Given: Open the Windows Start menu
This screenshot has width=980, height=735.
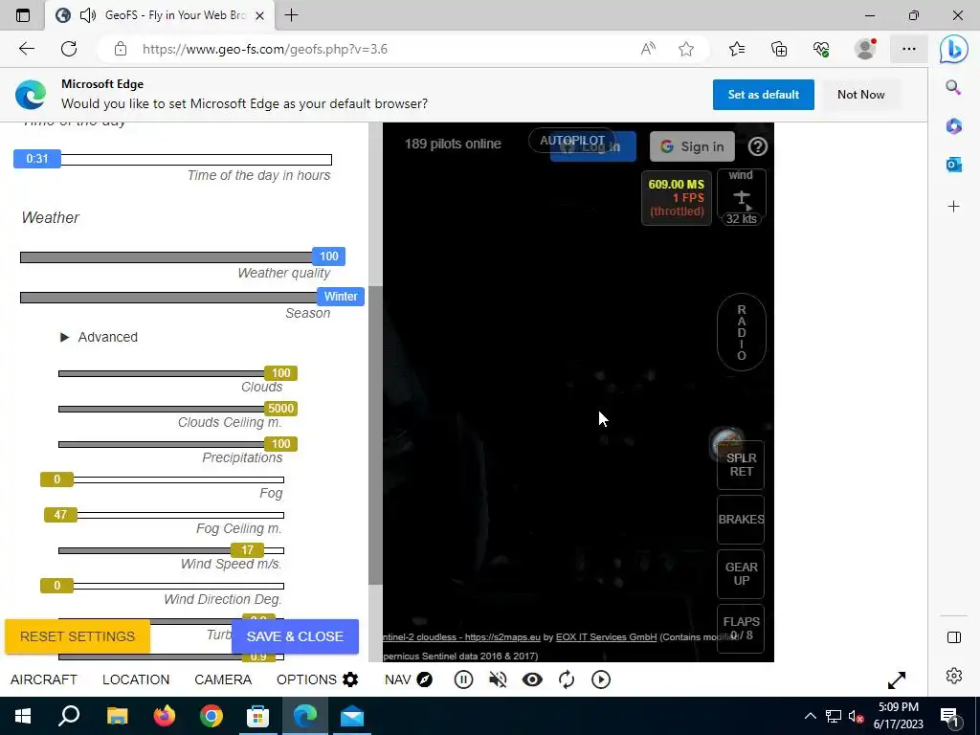Looking at the screenshot, I should (x=23, y=716).
